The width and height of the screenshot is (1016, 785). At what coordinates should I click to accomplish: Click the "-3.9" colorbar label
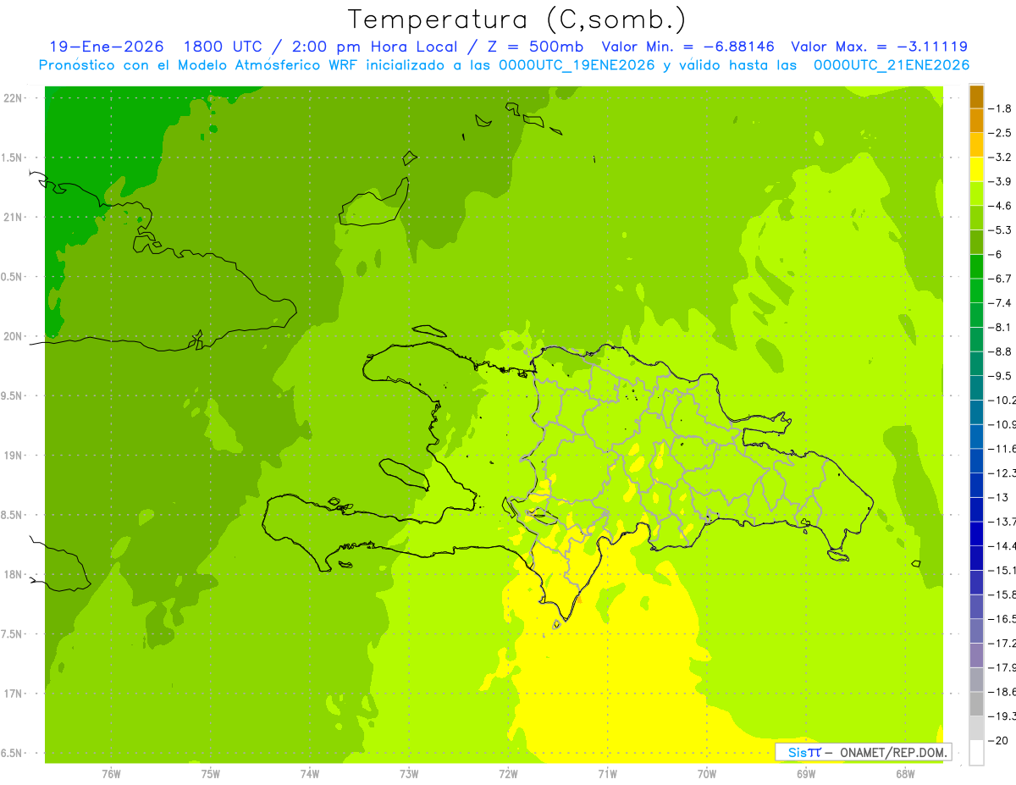click(1000, 181)
